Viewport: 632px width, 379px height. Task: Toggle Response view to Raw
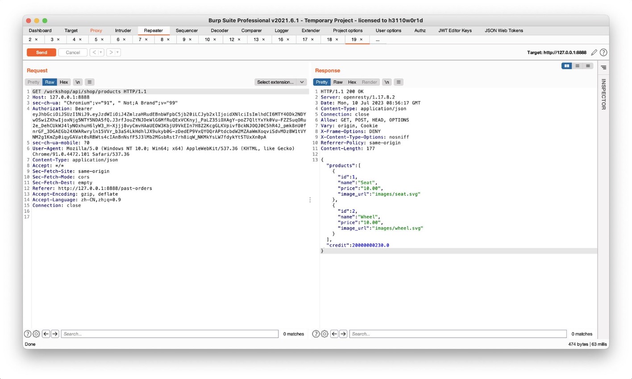pyautogui.click(x=338, y=82)
